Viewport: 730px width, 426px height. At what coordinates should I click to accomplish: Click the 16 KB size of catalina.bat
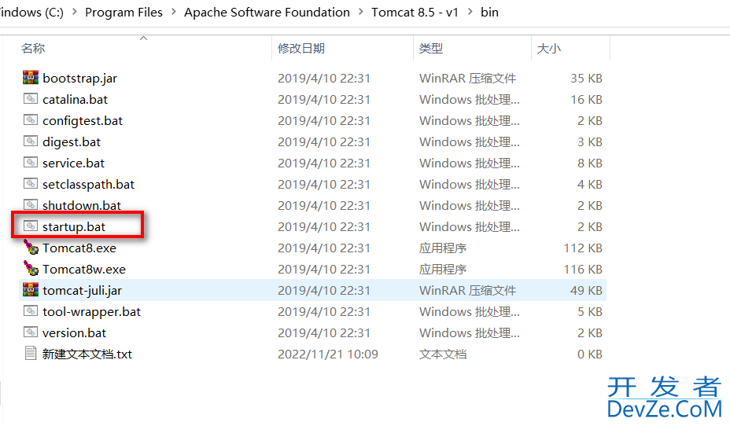pyautogui.click(x=586, y=100)
